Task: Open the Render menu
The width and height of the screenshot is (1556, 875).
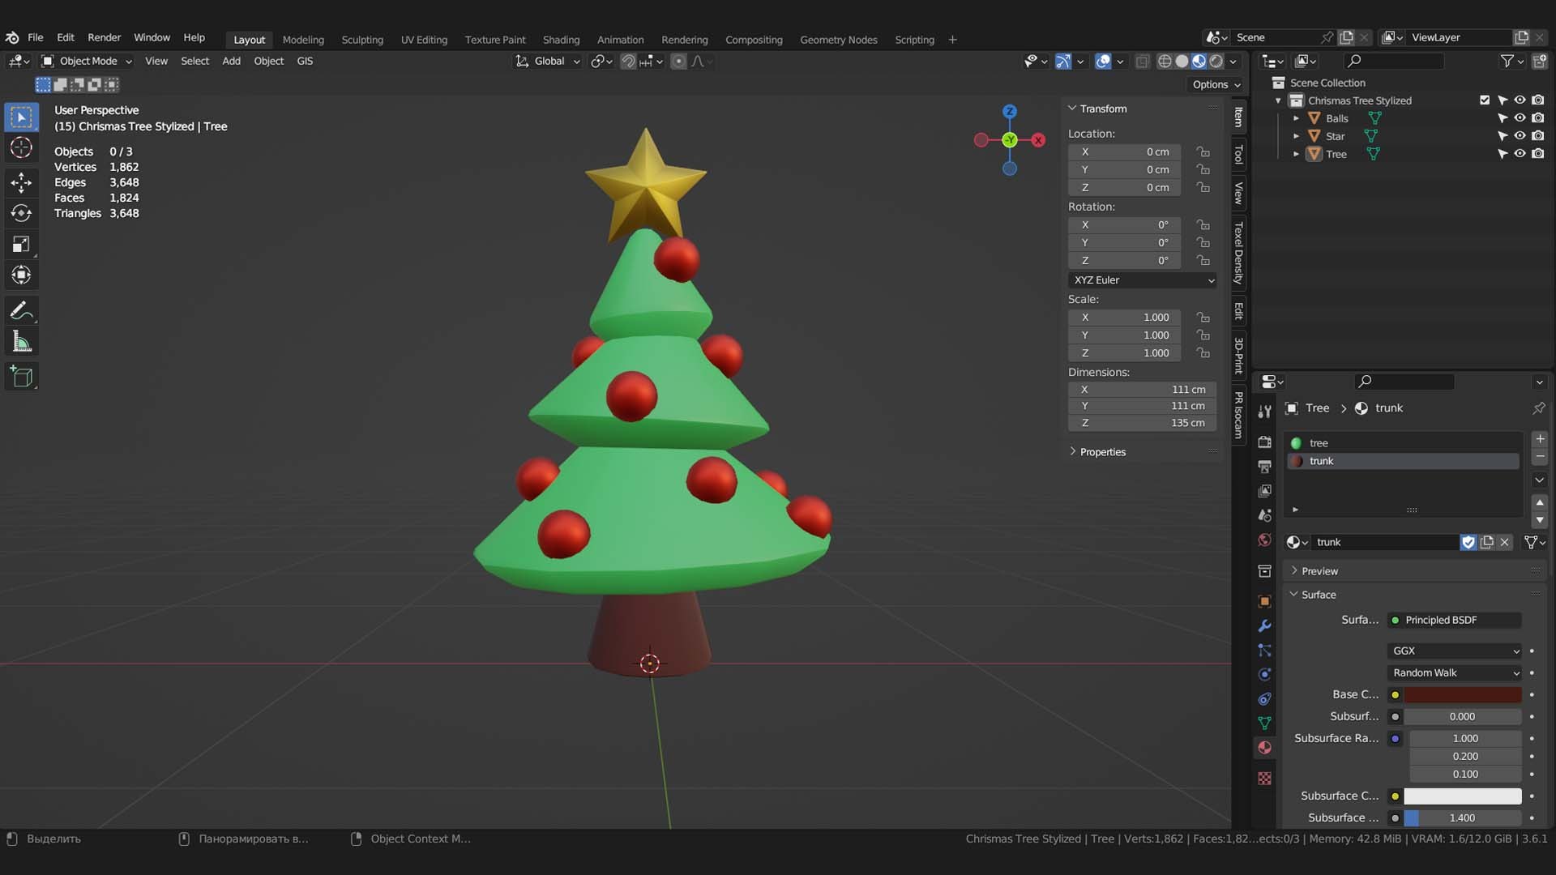Action: [x=104, y=38]
